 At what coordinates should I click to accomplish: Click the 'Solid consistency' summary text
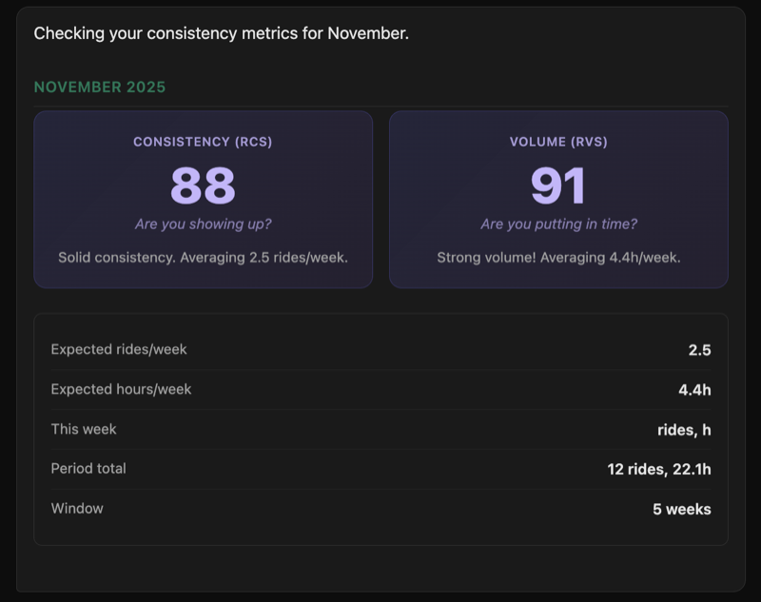(x=203, y=258)
